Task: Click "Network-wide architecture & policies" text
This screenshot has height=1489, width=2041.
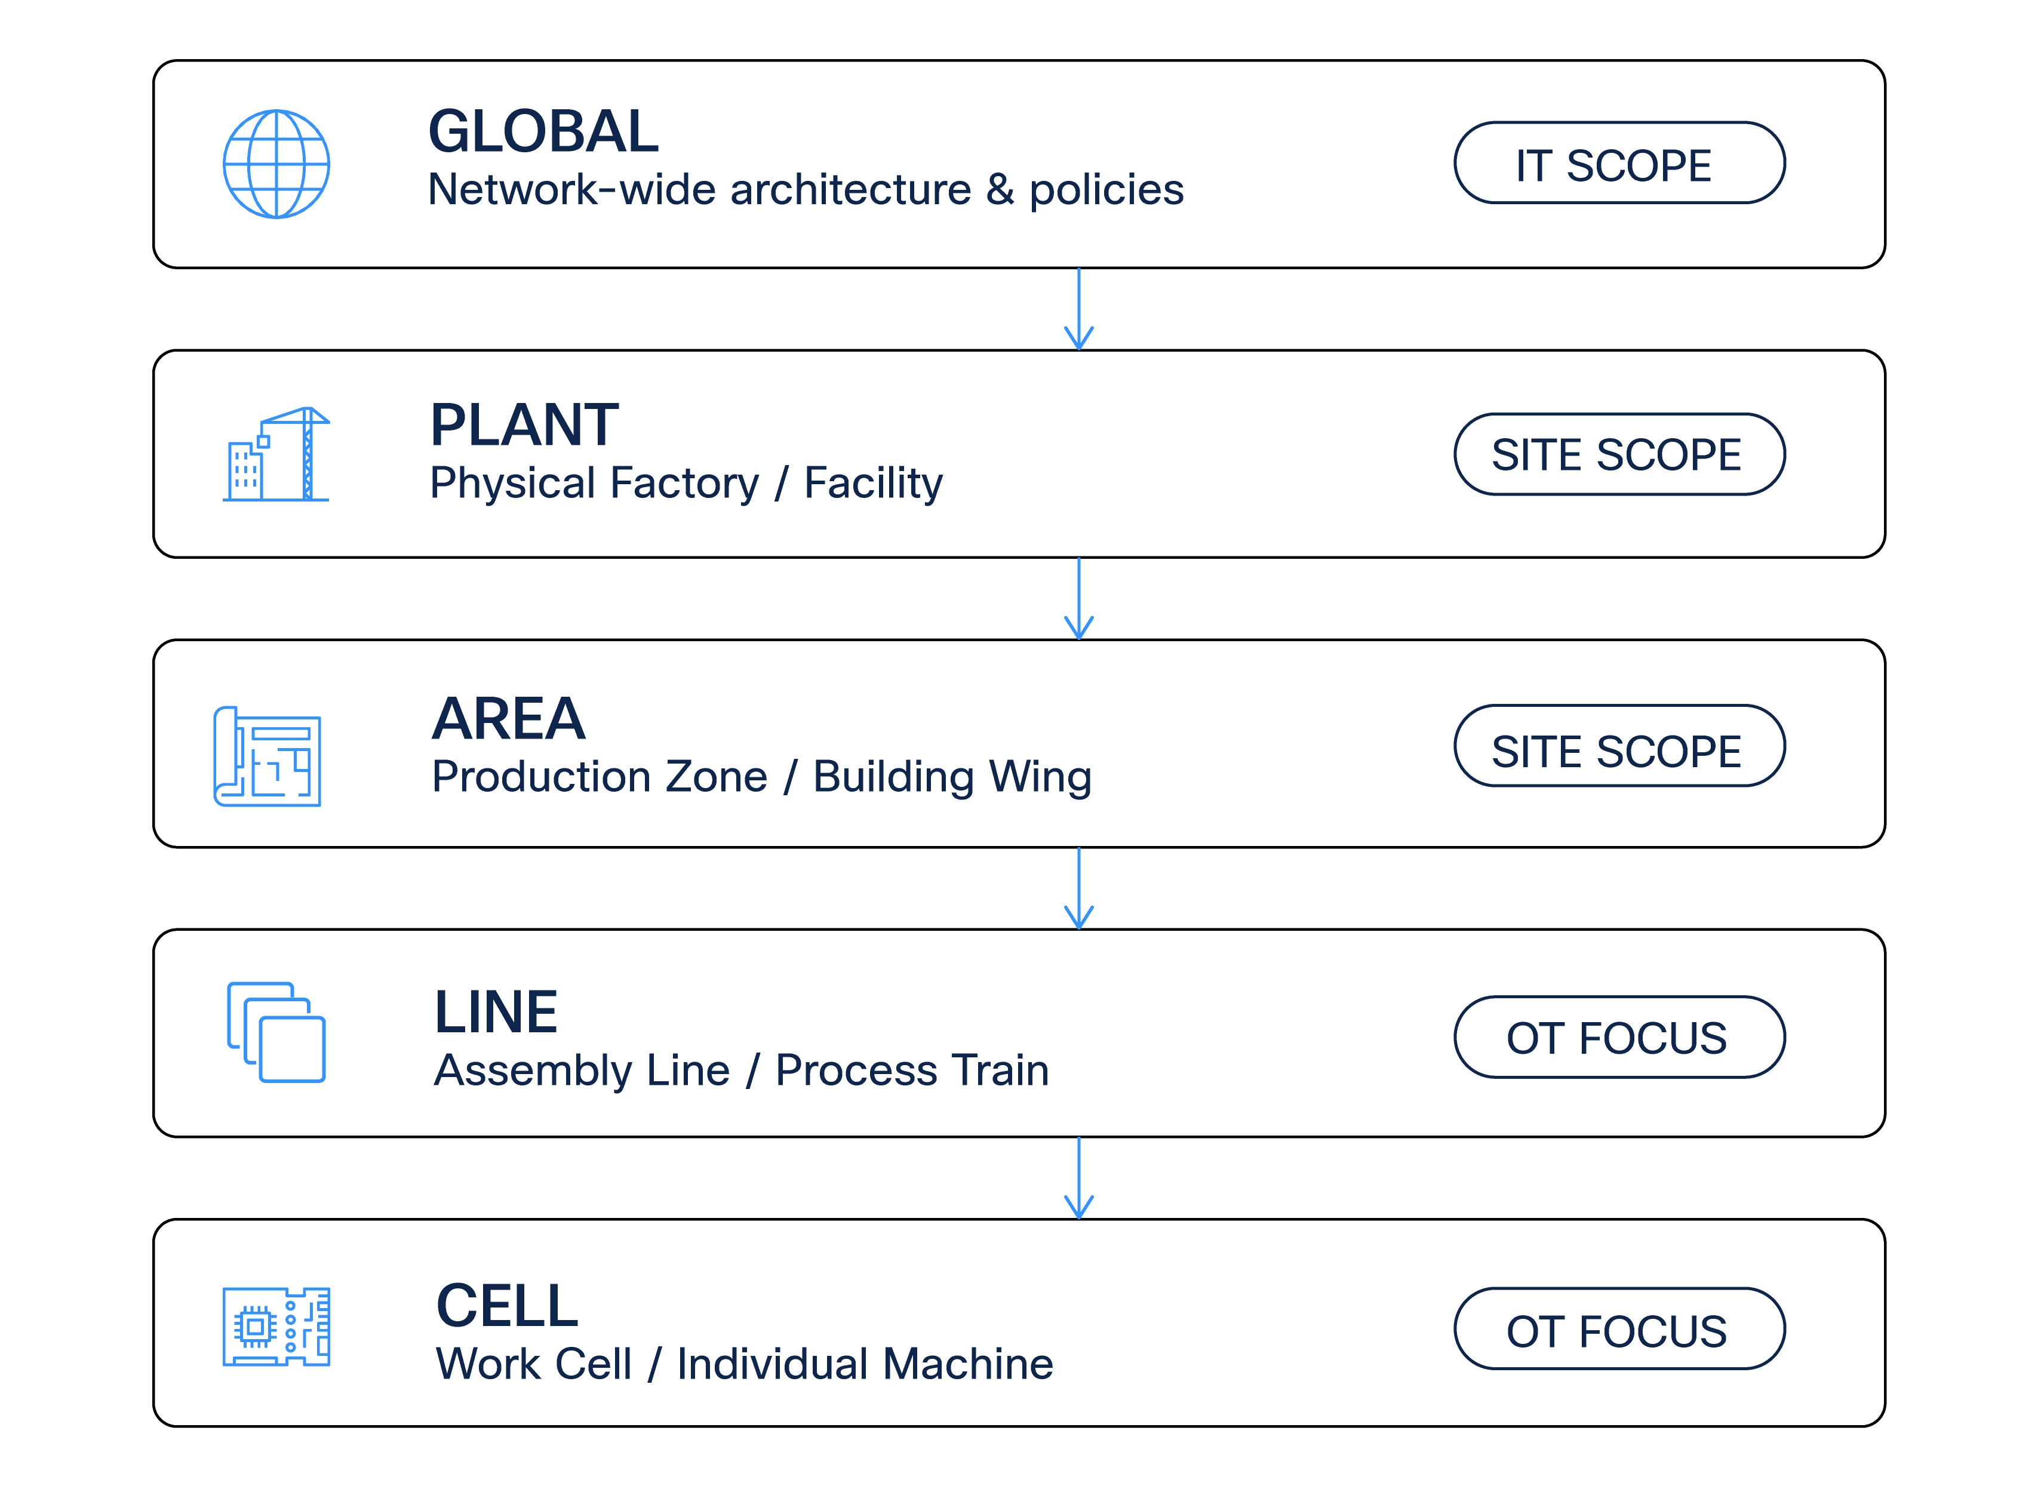Action: pos(805,189)
